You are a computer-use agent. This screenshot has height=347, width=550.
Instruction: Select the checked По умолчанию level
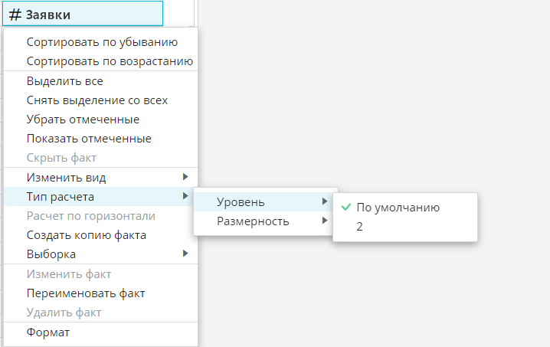click(x=398, y=207)
